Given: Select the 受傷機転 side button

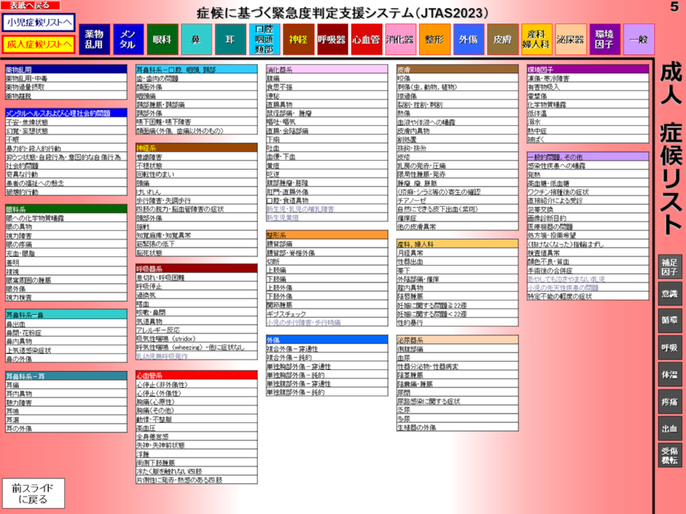Looking at the screenshot, I should [x=670, y=455].
